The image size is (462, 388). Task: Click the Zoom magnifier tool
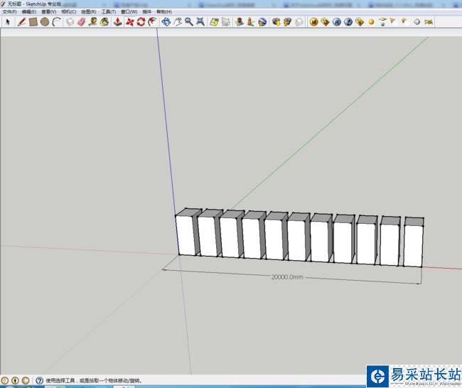[x=188, y=22]
